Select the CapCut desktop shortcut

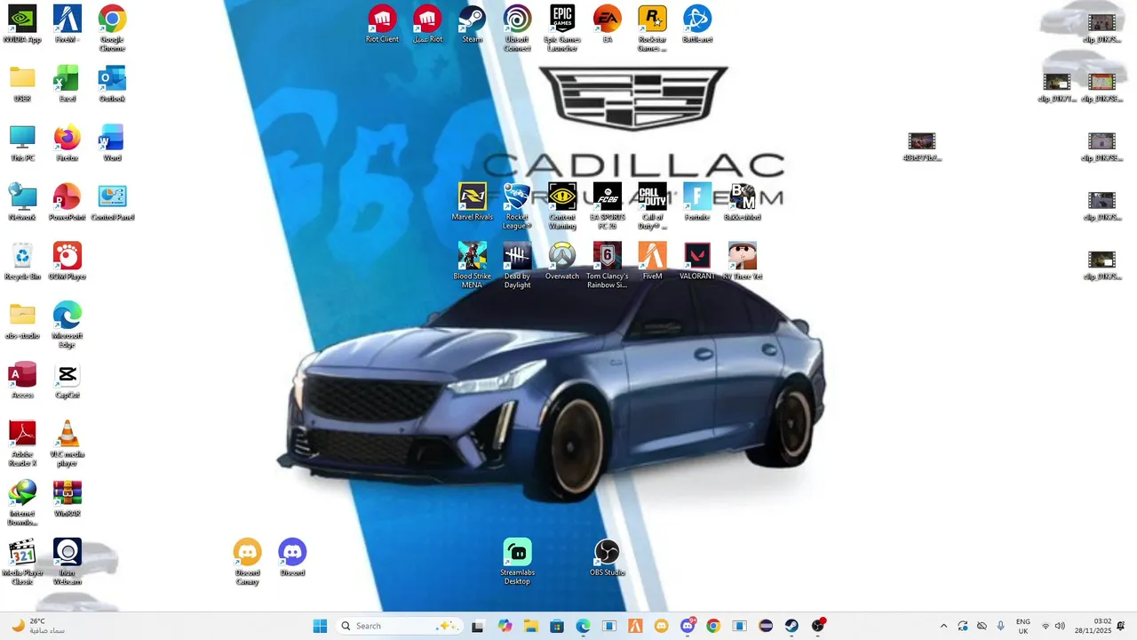[68, 380]
